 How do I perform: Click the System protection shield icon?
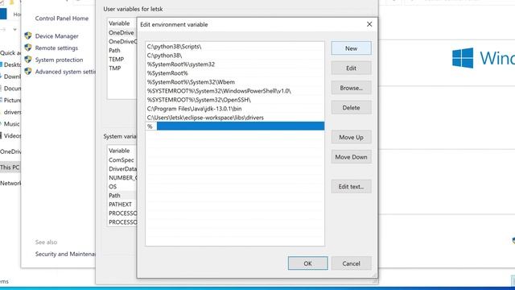28,60
